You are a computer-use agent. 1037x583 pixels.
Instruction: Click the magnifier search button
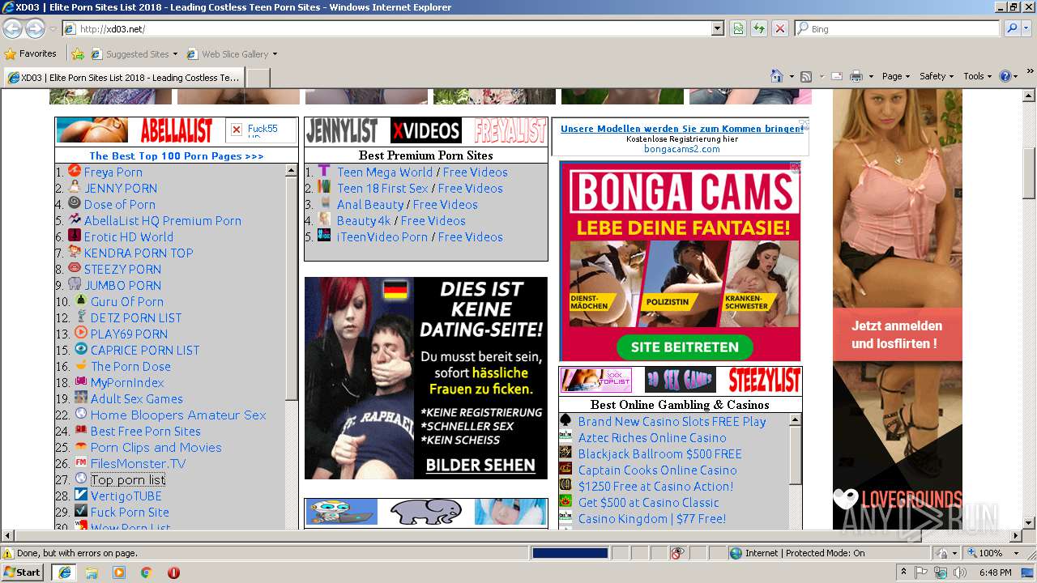coord(1012,28)
